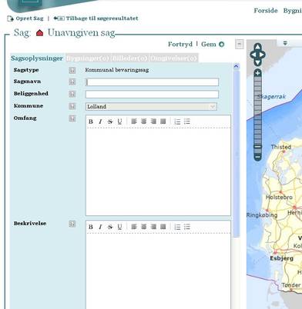
Task: Toggle strikethrough in the Omfang editor
Action: click(110, 121)
